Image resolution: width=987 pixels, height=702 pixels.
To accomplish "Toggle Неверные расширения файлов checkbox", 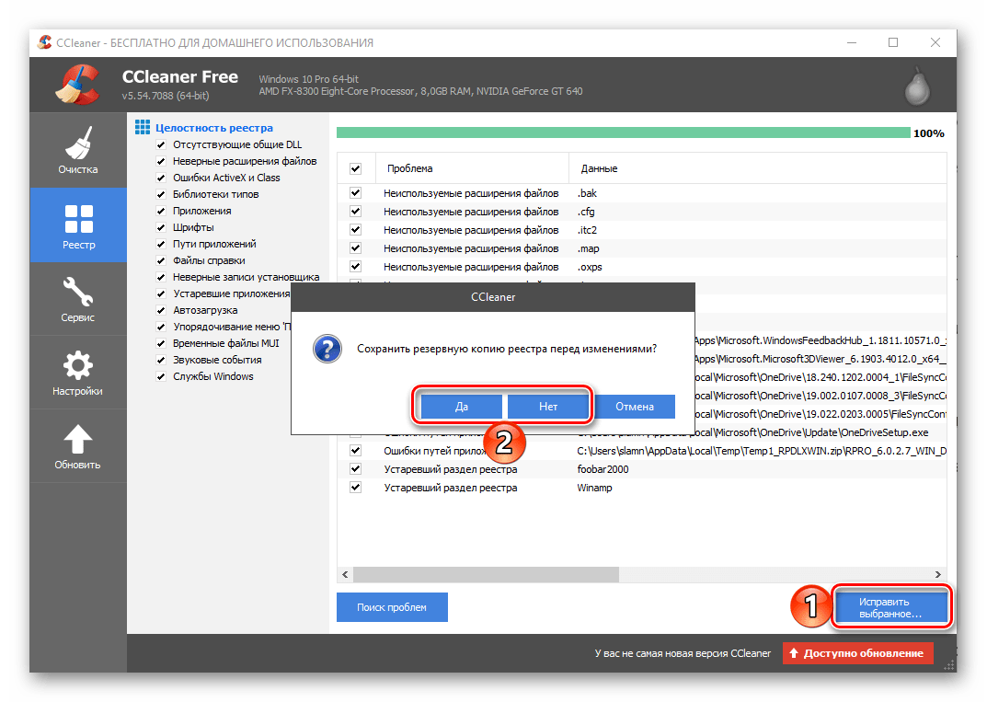I will click(161, 161).
